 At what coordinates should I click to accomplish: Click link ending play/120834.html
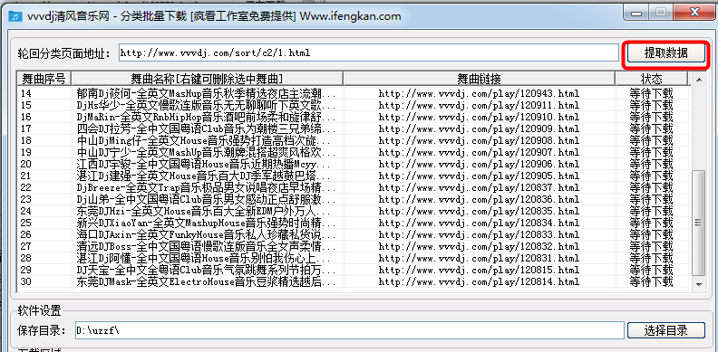479,224
